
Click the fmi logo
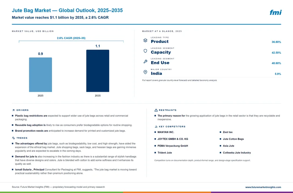275,12
